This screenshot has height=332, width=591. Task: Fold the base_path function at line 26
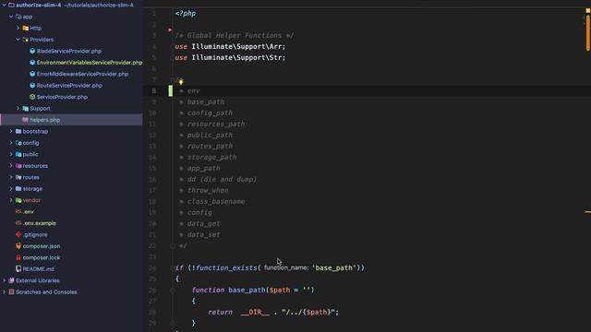[173, 290]
